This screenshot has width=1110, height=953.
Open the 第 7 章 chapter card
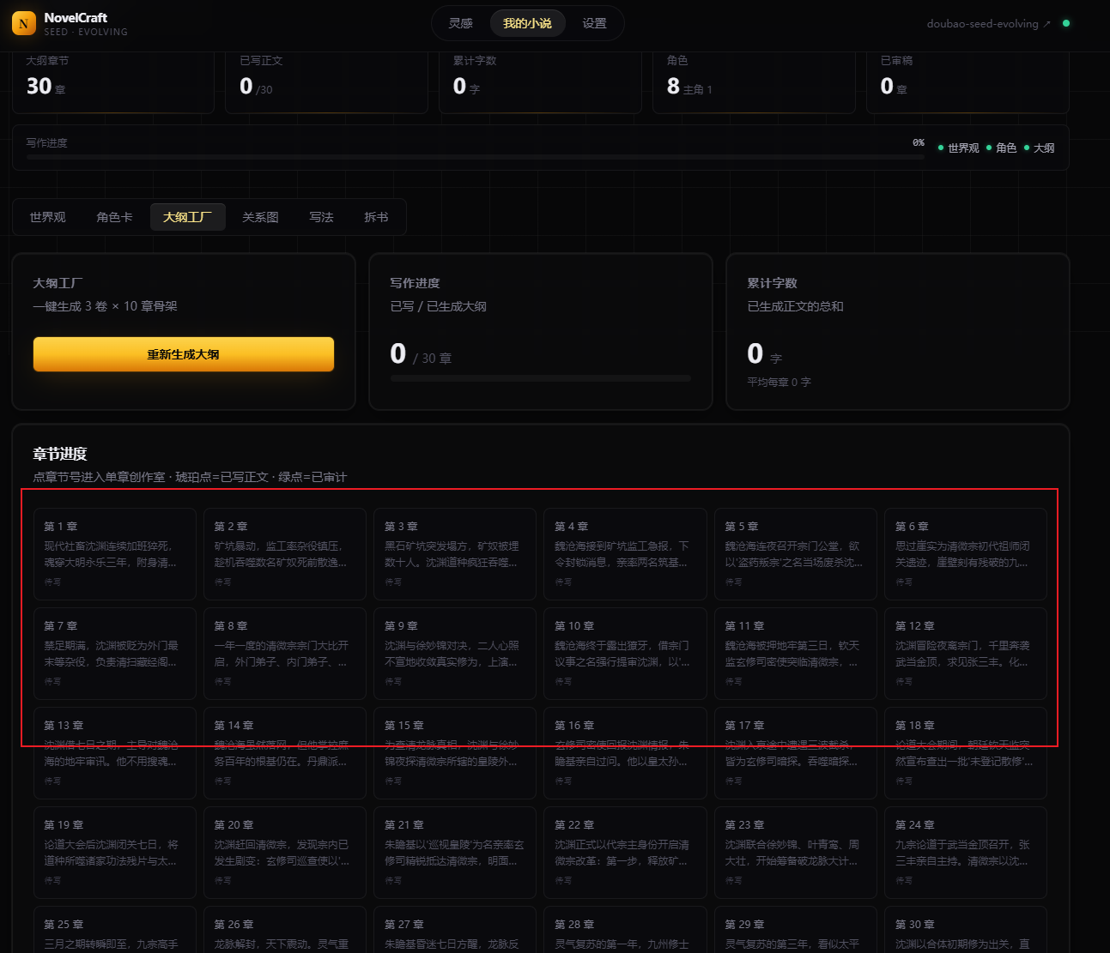(115, 654)
